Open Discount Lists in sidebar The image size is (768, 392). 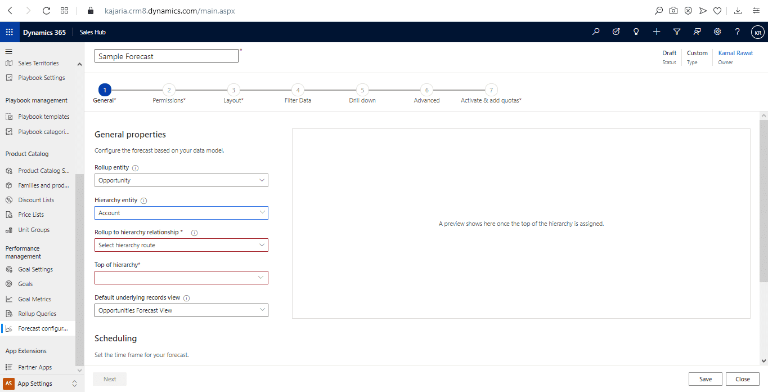tap(36, 200)
